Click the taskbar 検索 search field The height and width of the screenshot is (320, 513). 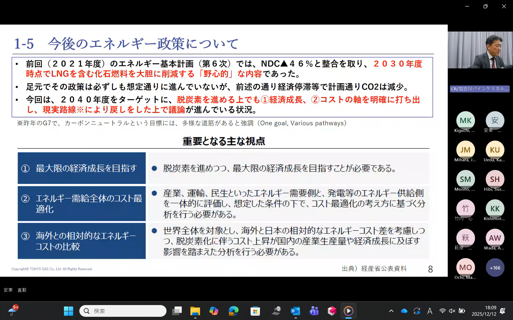coord(123,311)
